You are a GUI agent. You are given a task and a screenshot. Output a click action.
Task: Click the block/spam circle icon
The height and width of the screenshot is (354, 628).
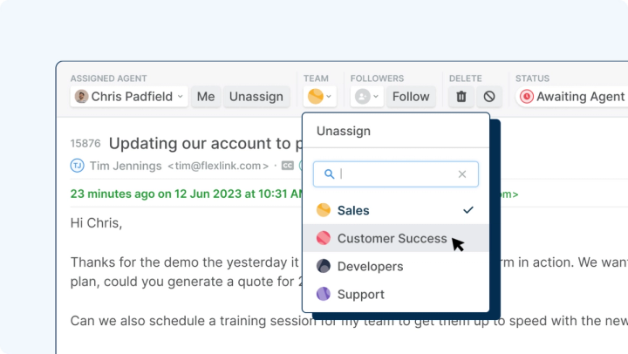click(488, 97)
